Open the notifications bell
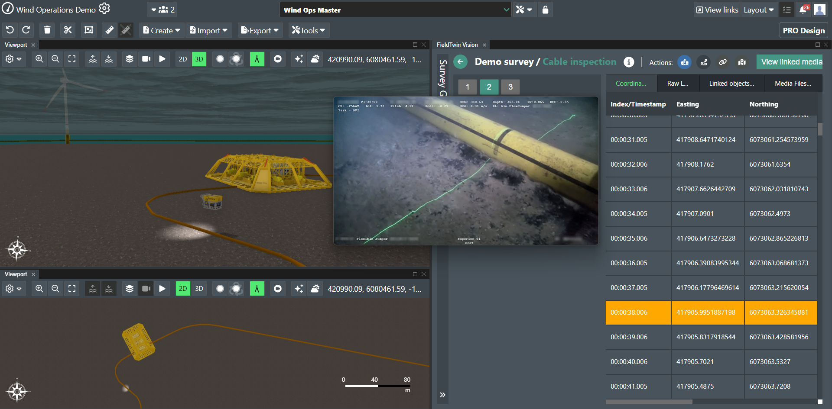The height and width of the screenshot is (409, 832). point(803,10)
